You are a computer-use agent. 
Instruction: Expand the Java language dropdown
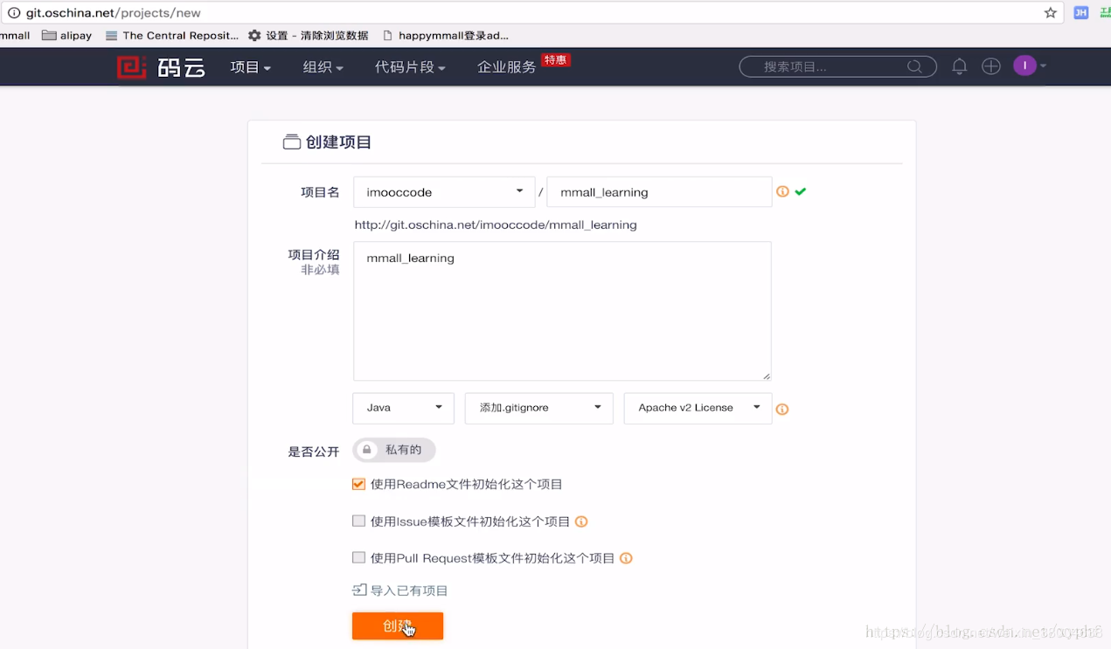(x=403, y=408)
